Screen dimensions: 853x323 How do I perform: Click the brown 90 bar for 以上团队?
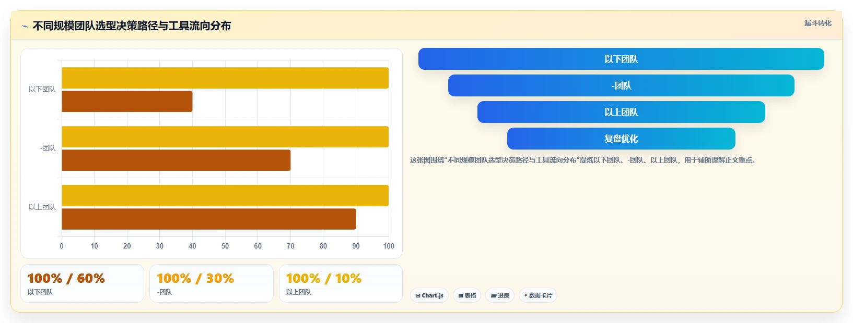point(209,219)
